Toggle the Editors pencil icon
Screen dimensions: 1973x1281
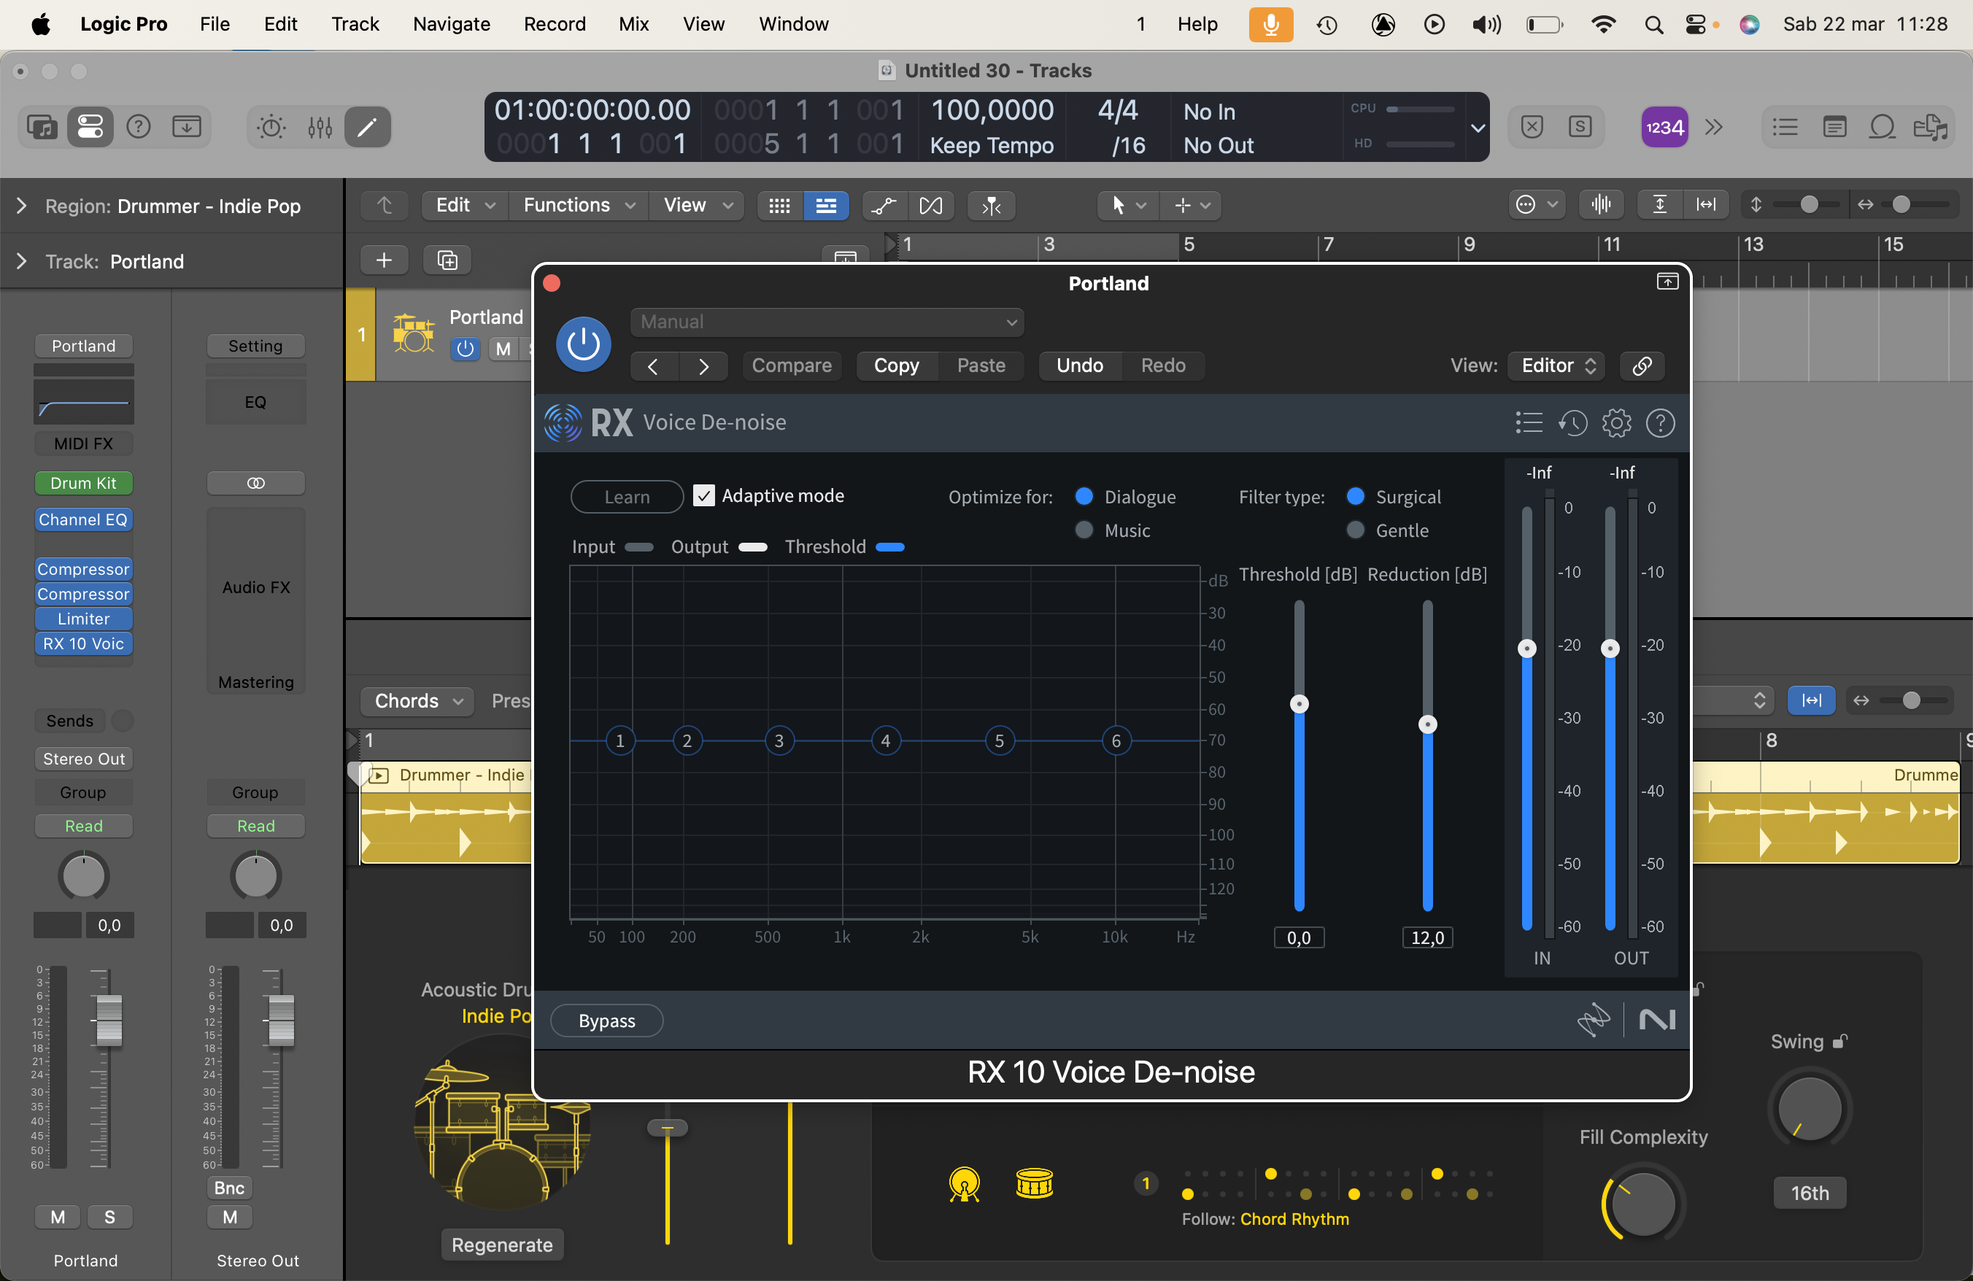(367, 127)
